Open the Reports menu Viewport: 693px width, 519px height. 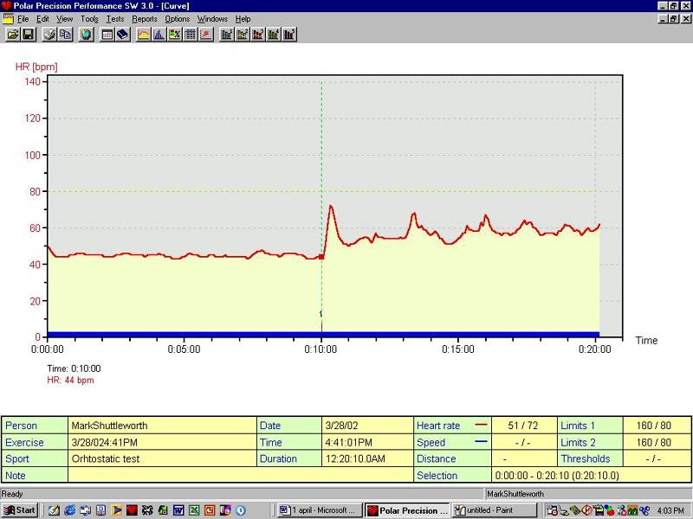pos(145,19)
